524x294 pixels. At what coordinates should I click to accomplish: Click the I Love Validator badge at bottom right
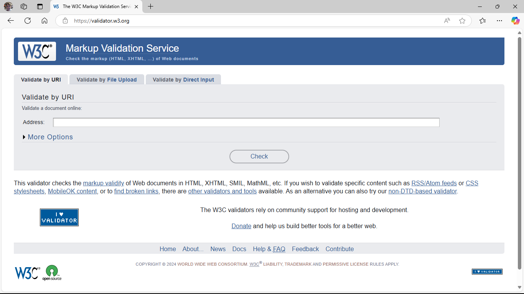click(487, 271)
